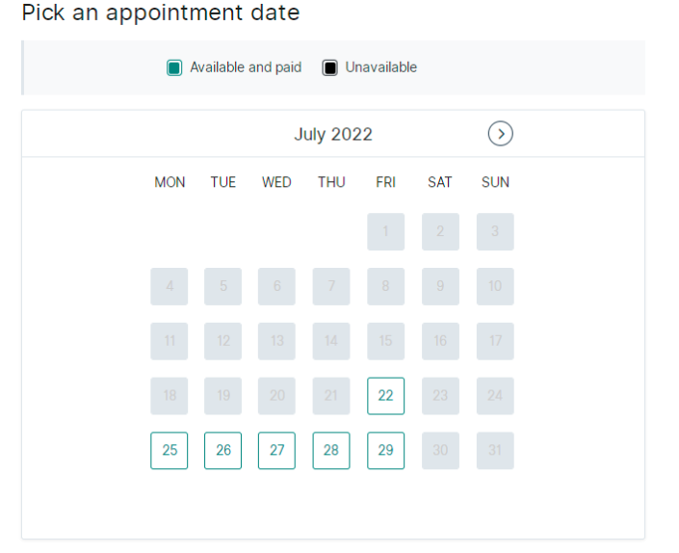
Task: Choose Monday July 25
Action: [170, 450]
